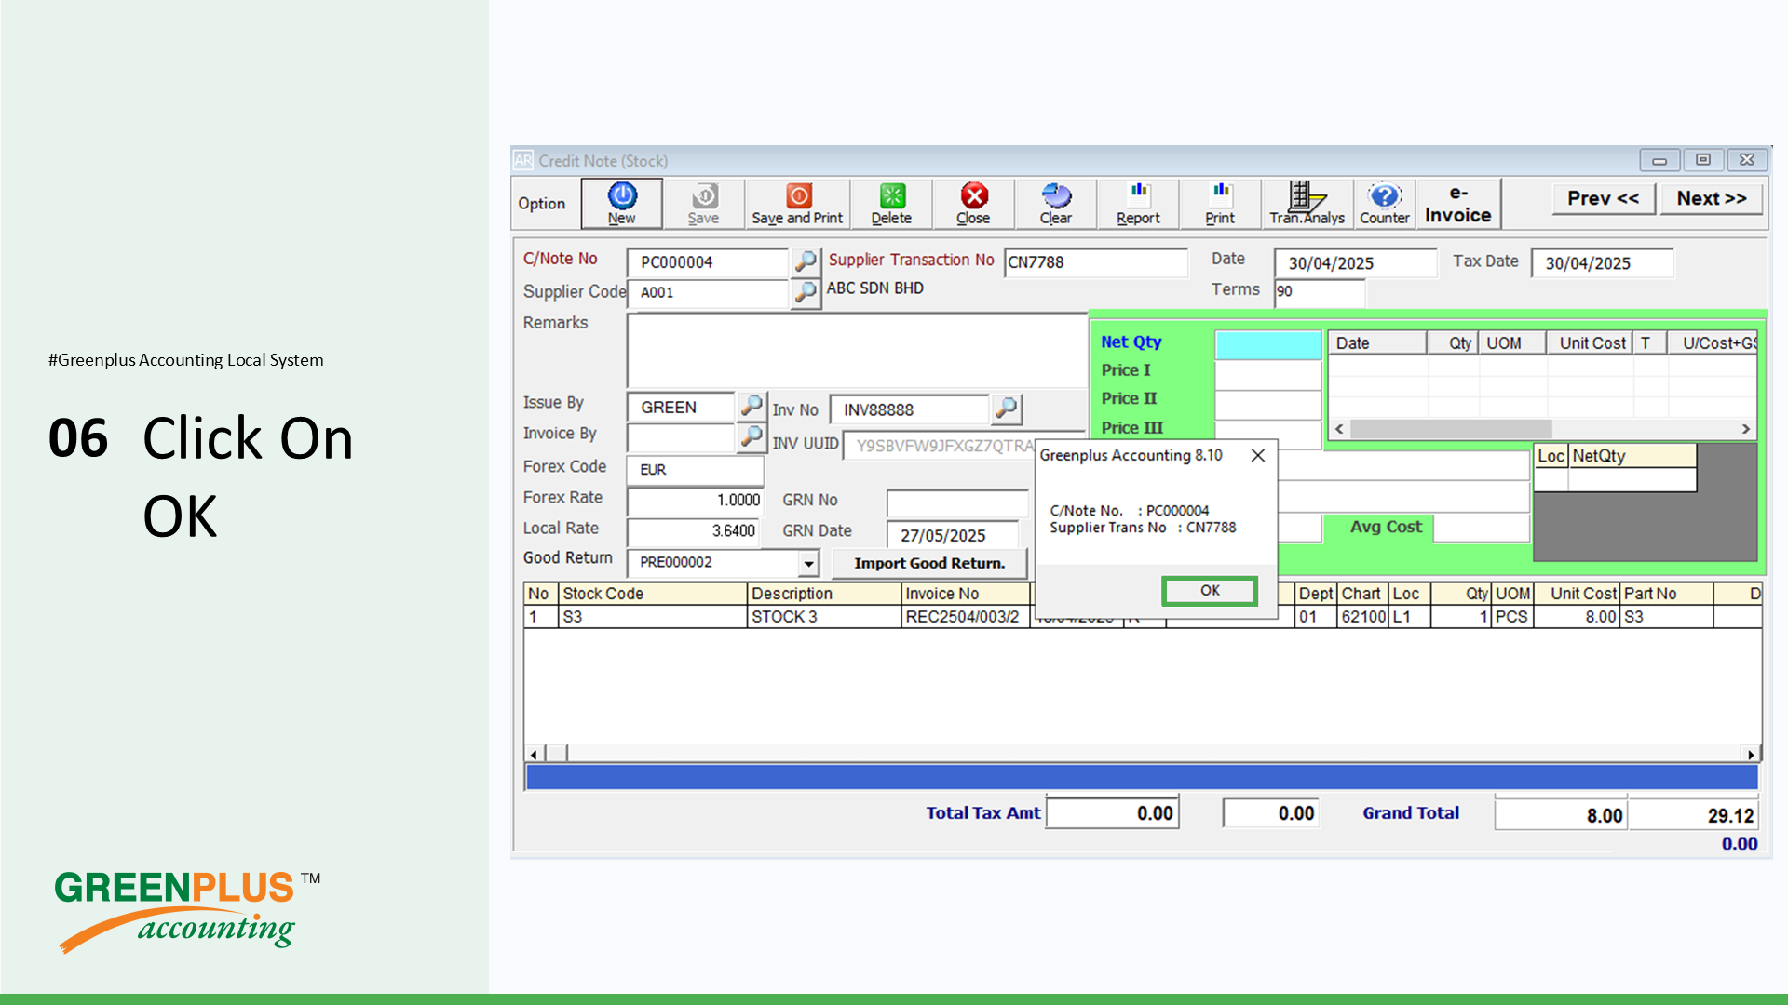The image size is (1788, 1005).
Task: Click item grid scroll right arrow
Action: (x=1751, y=754)
